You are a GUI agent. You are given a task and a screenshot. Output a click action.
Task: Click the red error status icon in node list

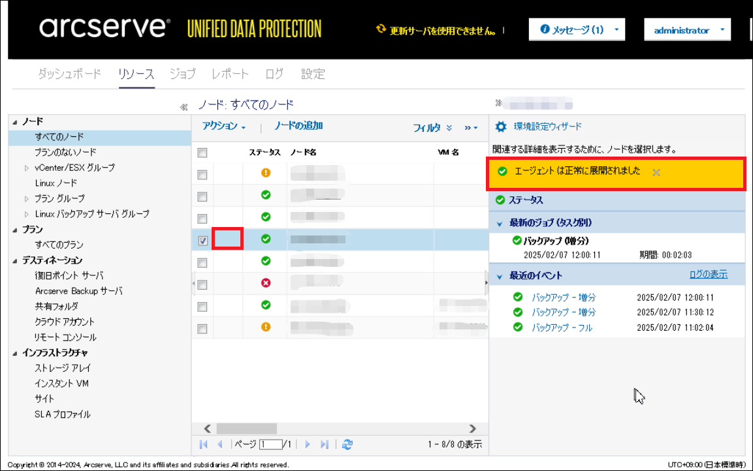[x=266, y=283]
